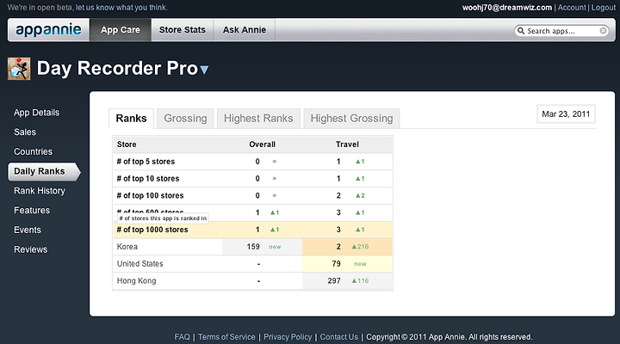Switch to the Highest Grossing tab
This screenshot has height=344, width=620.
click(x=352, y=119)
